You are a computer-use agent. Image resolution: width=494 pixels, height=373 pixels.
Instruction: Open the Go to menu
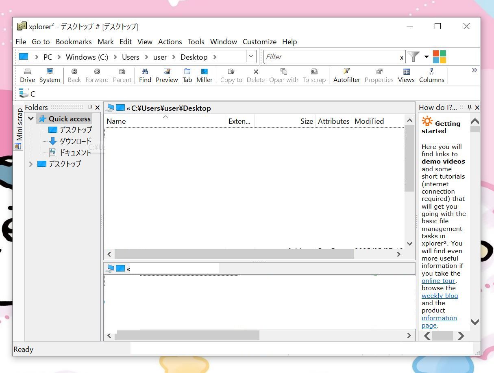pyautogui.click(x=41, y=42)
